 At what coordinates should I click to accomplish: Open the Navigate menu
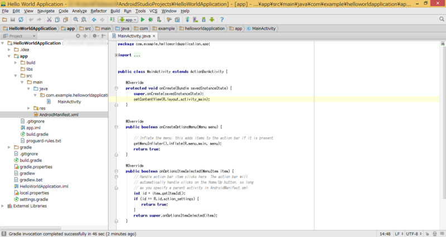46,11
